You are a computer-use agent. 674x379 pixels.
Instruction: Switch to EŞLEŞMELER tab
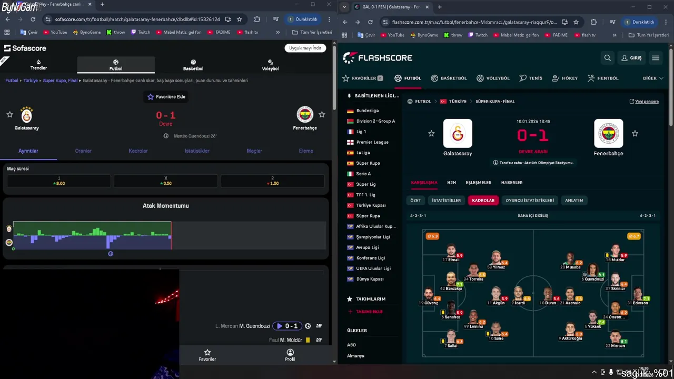(478, 183)
